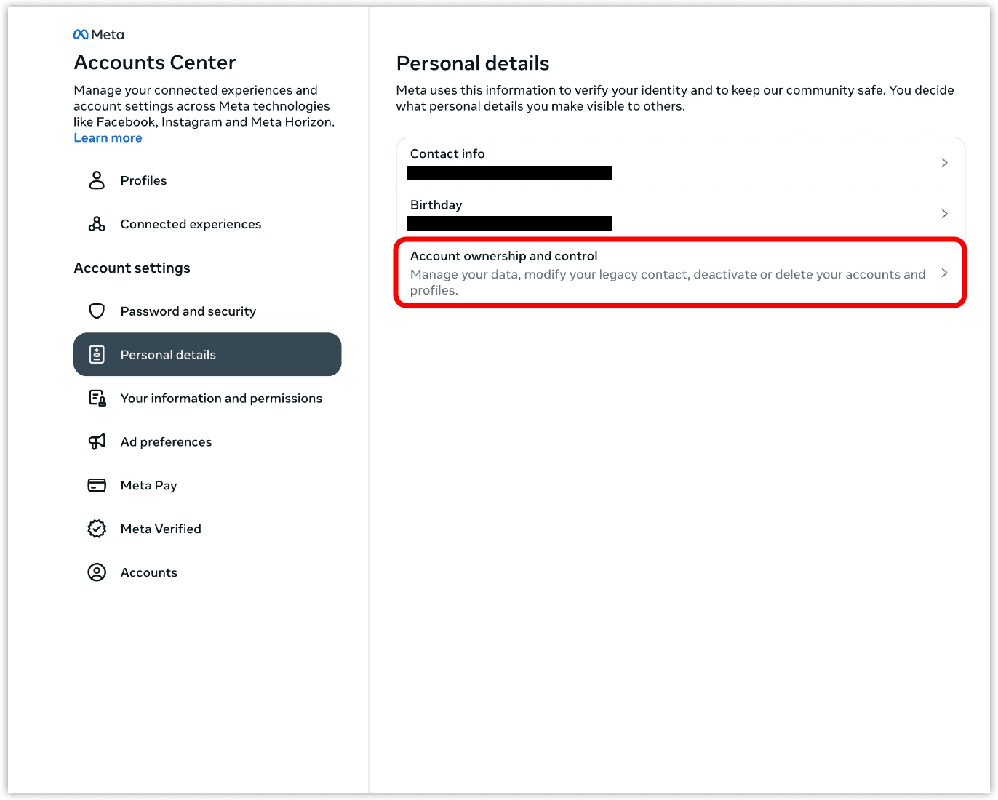
Task: Click the Accounts user circle icon
Action: pos(97,572)
